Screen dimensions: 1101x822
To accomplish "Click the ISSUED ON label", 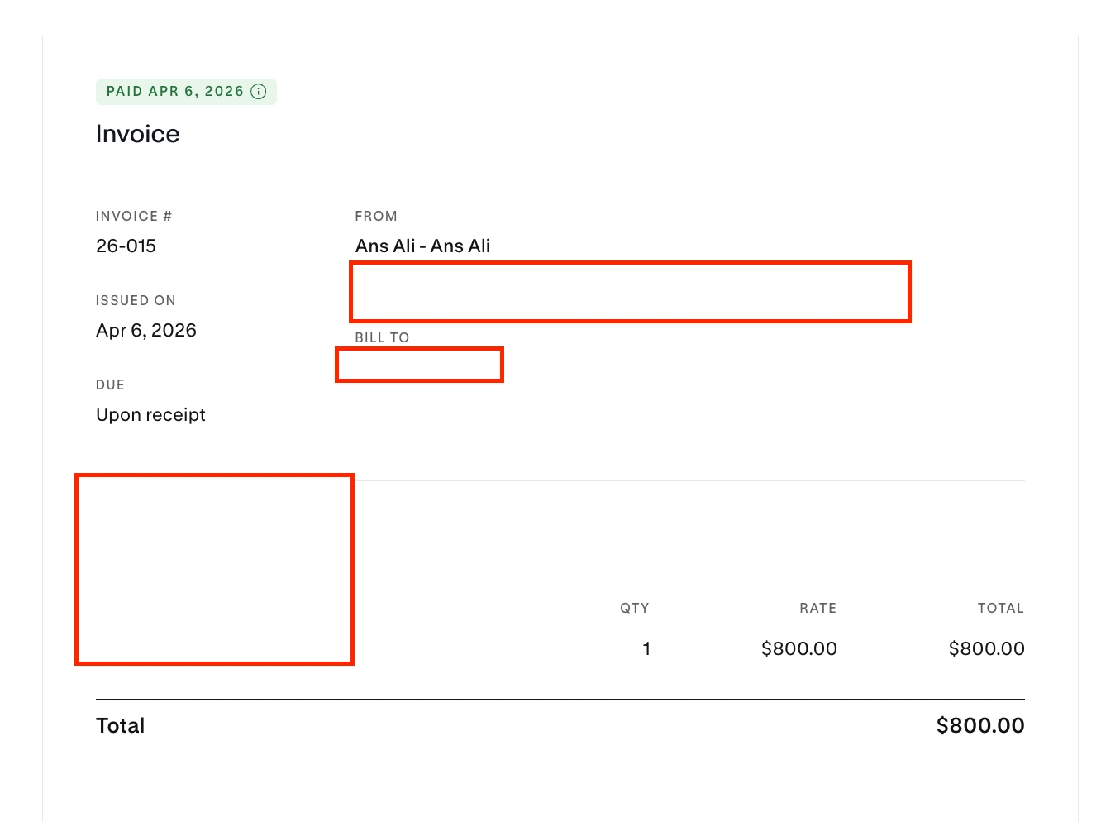I will pyautogui.click(x=136, y=300).
